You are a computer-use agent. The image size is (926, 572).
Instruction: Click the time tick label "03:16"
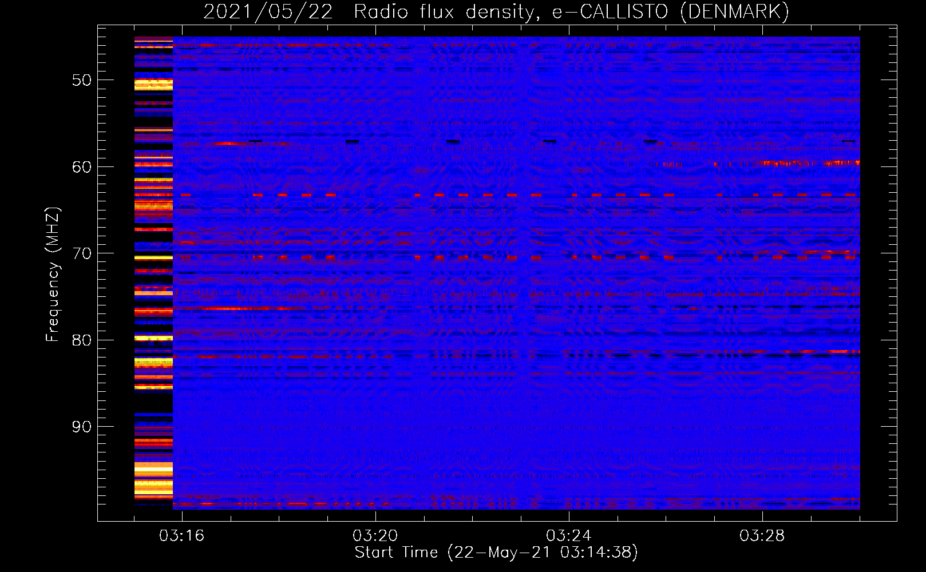182,536
